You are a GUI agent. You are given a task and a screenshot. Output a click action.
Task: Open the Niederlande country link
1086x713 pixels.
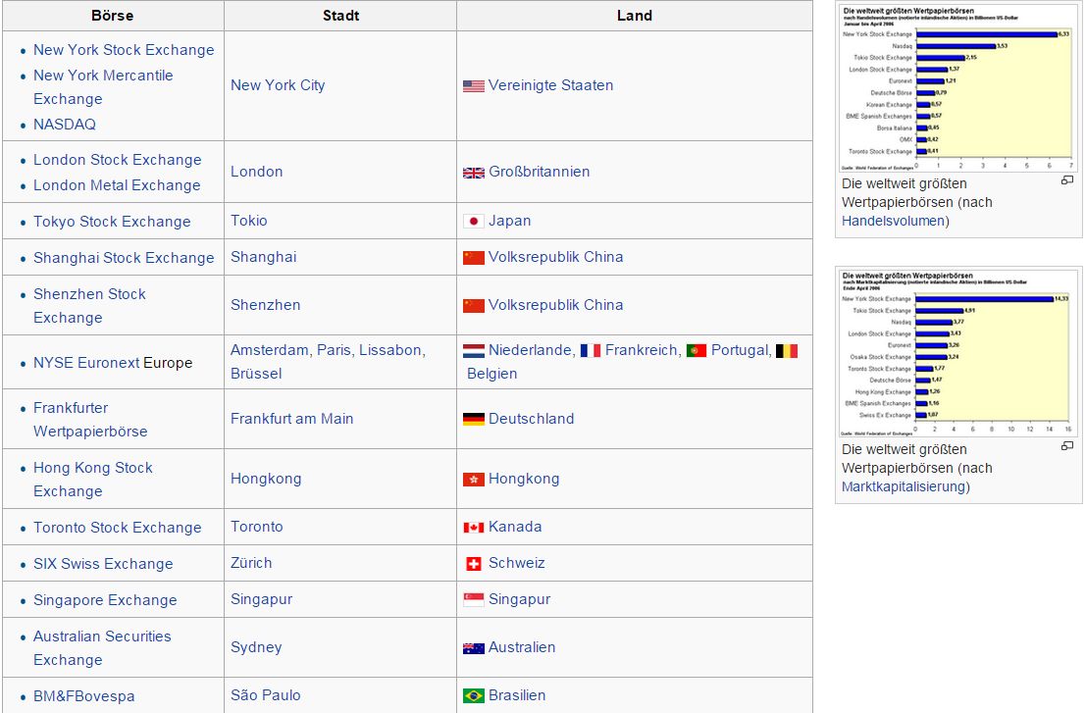530,350
